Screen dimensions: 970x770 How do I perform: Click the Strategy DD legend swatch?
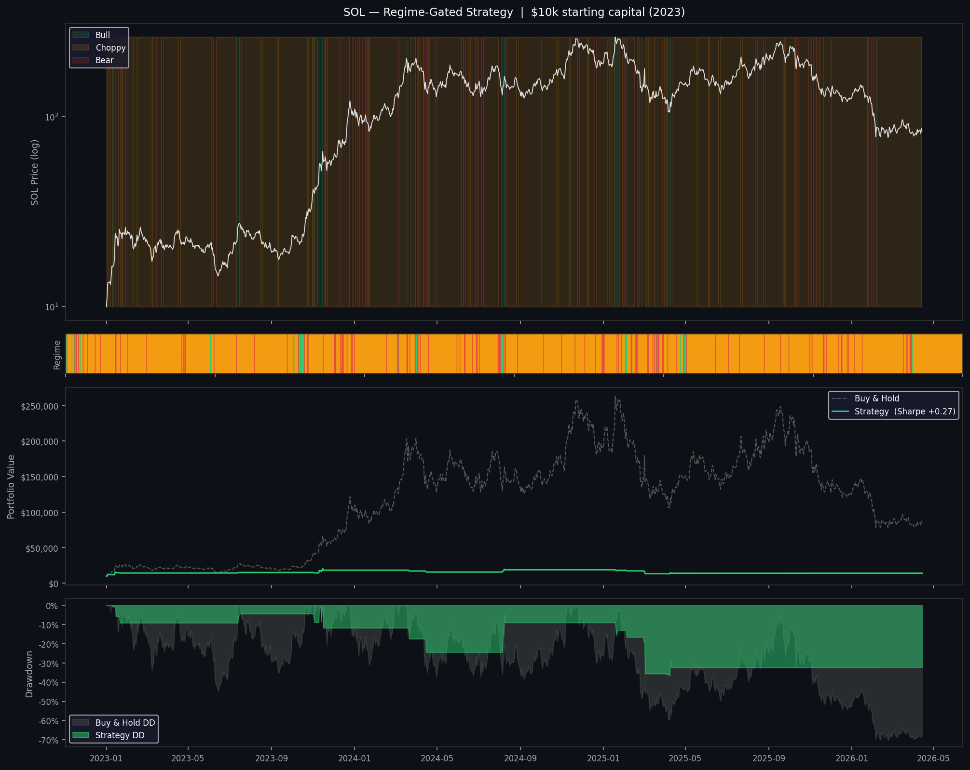point(81,735)
